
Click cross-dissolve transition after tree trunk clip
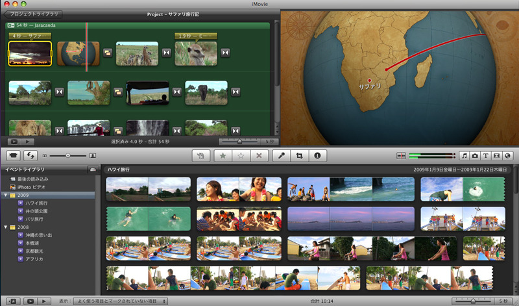118,92
